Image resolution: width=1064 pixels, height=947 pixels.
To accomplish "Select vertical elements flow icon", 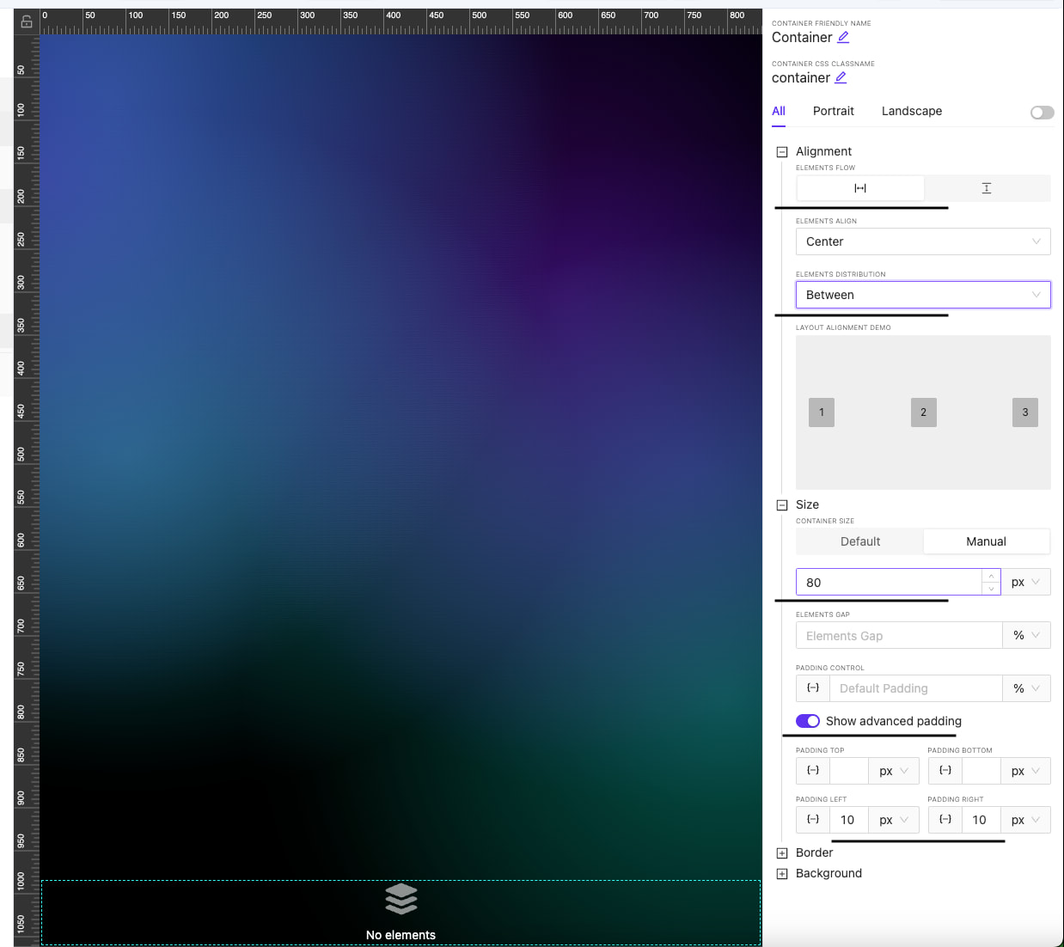I will click(986, 188).
